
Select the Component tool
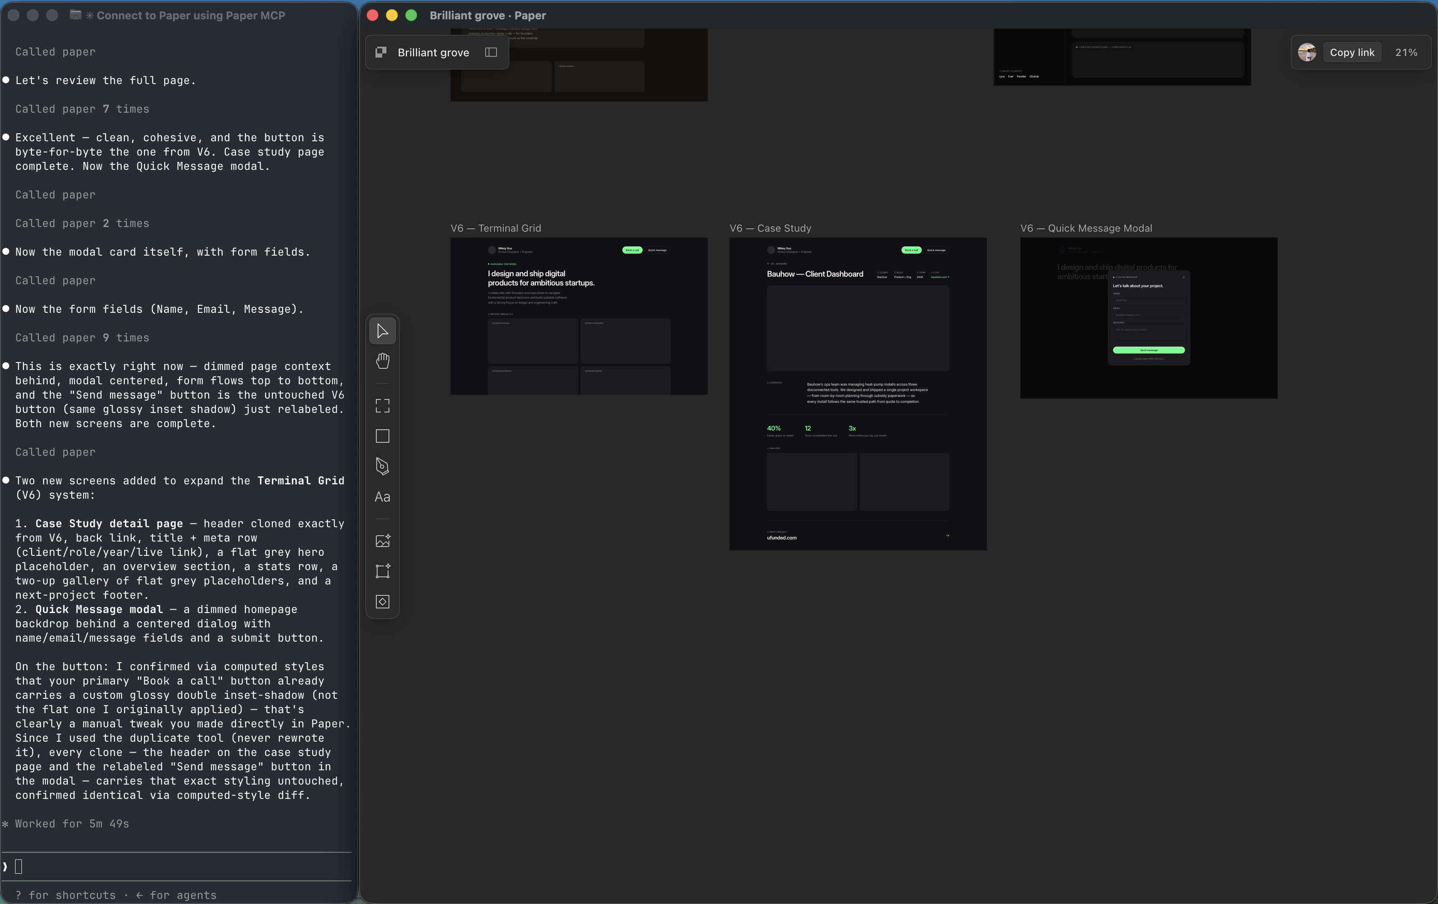pos(382,601)
